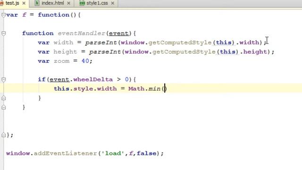Screen dimensions: 302x170
Task: Click 'min' after Math
Action: [154, 89]
